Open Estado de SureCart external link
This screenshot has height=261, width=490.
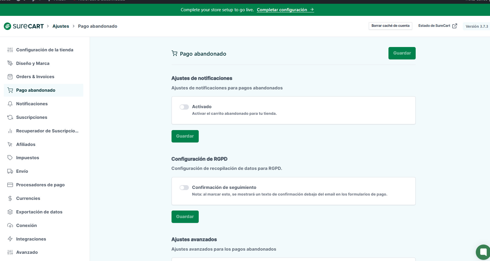[437, 26]
